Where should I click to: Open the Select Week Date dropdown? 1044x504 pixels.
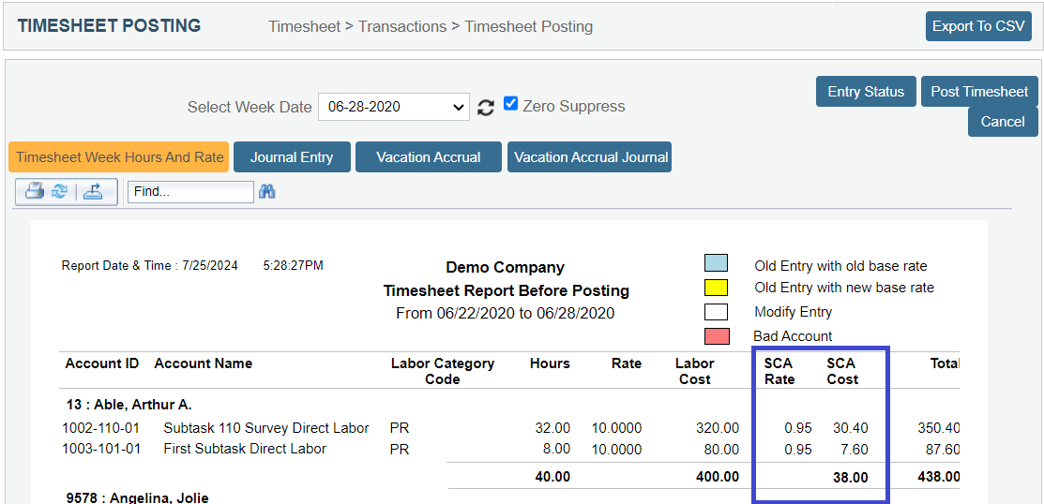pos(394,107)
